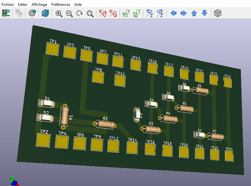The width and height of the screenshot is (251, 186).
Task: Rotate clockwise around Z axis
Action: point(149,13)
